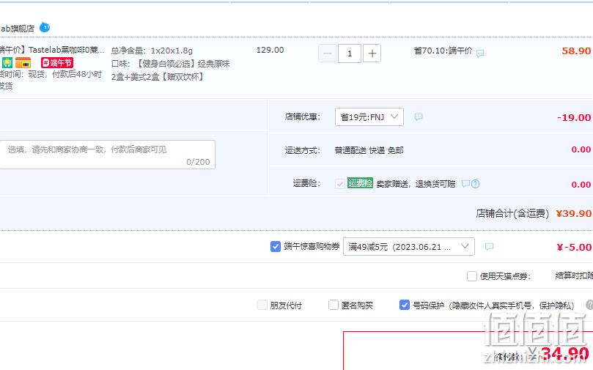Open the 满49减5元 coupon dropdown

point(408,247)
